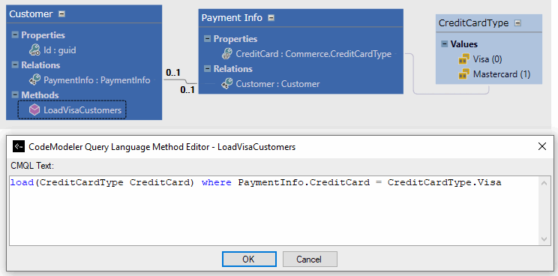The height and width of the screenshot is (276, 558).
Task: Collapse the Payment Info Relations section
Action: pos(207,69)
